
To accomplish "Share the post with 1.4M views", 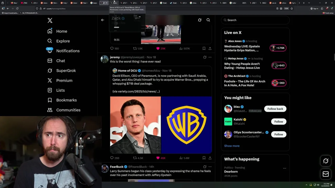I will [x=210, y=158].
